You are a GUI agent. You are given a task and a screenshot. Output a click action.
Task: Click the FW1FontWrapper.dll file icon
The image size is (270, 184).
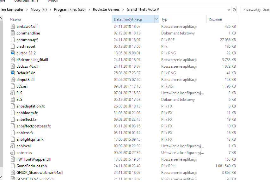(x=13, y=159)
